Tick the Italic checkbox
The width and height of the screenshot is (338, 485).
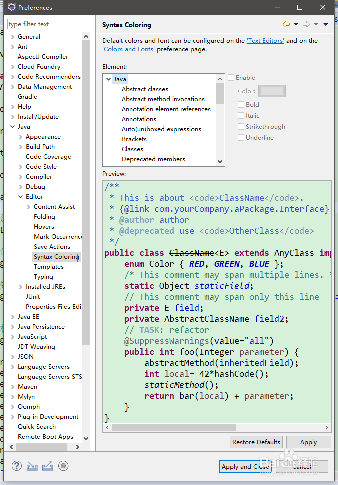pyautogui.click(x=241, y=115)
